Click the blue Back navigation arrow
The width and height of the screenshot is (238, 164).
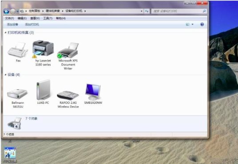pos(6,11)
